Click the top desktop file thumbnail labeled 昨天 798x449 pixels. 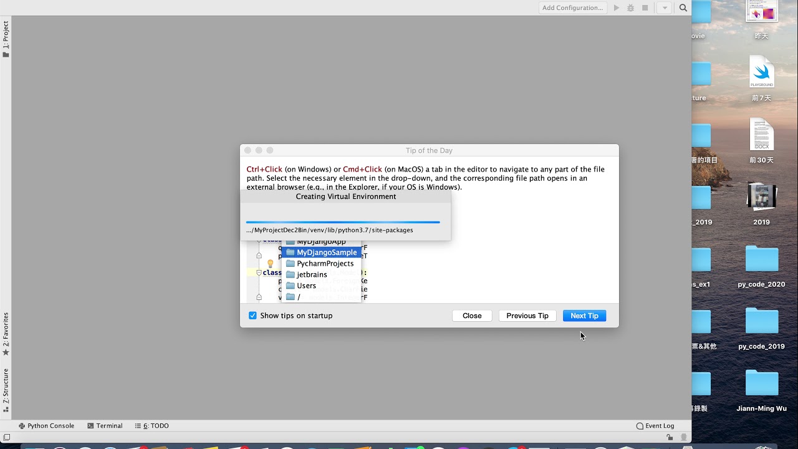[x=761, y=11]
